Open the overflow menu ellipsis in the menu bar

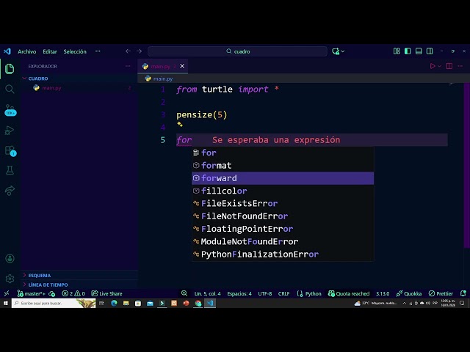coord(98,51)
